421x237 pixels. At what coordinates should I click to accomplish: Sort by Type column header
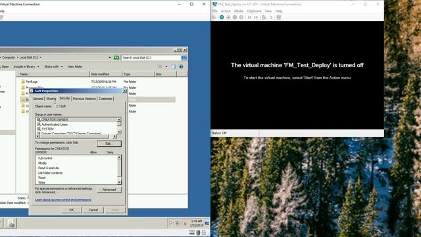tap(139, 74)
